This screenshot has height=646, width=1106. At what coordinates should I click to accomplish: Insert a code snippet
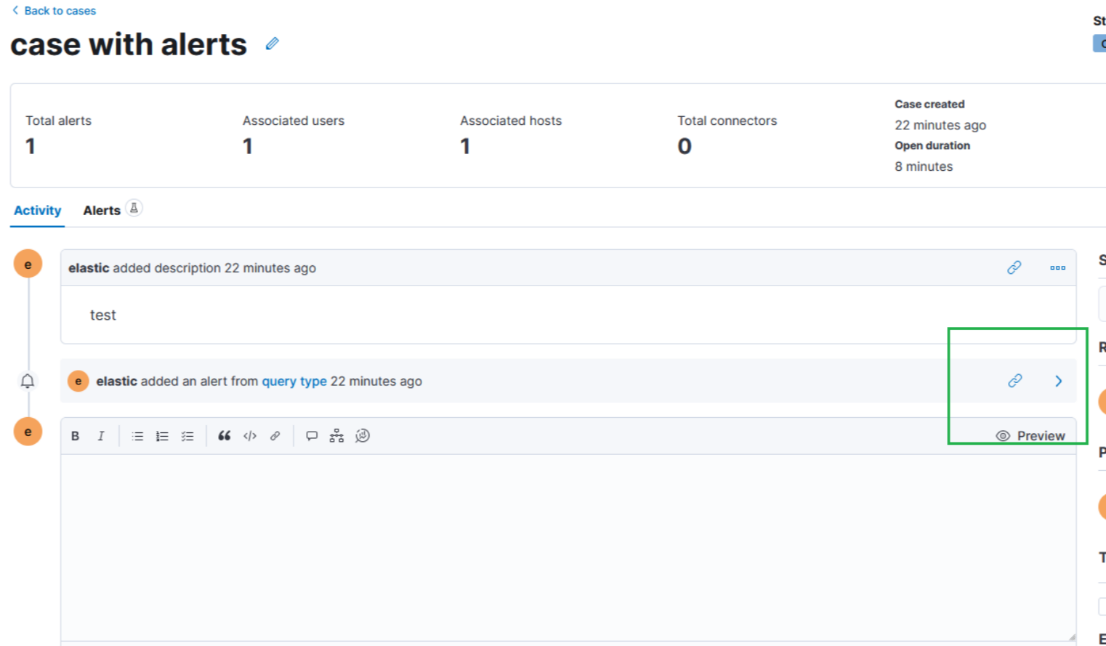(250, 436)
